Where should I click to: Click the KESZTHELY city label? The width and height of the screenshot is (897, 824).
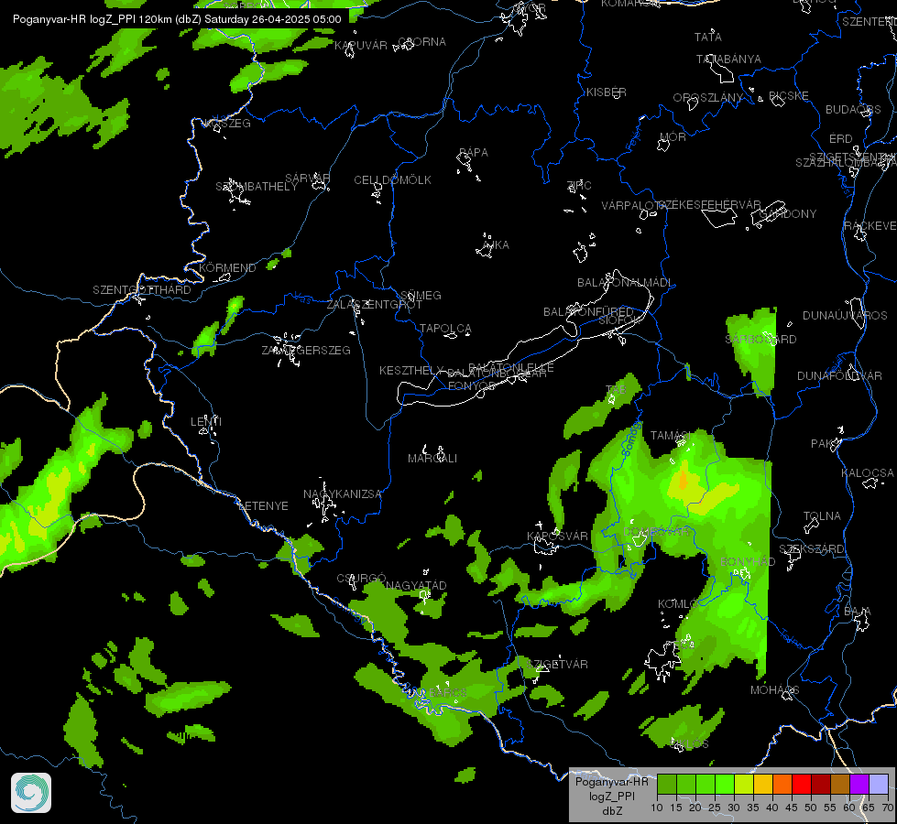pyautogui.click(x=411, y=371)
